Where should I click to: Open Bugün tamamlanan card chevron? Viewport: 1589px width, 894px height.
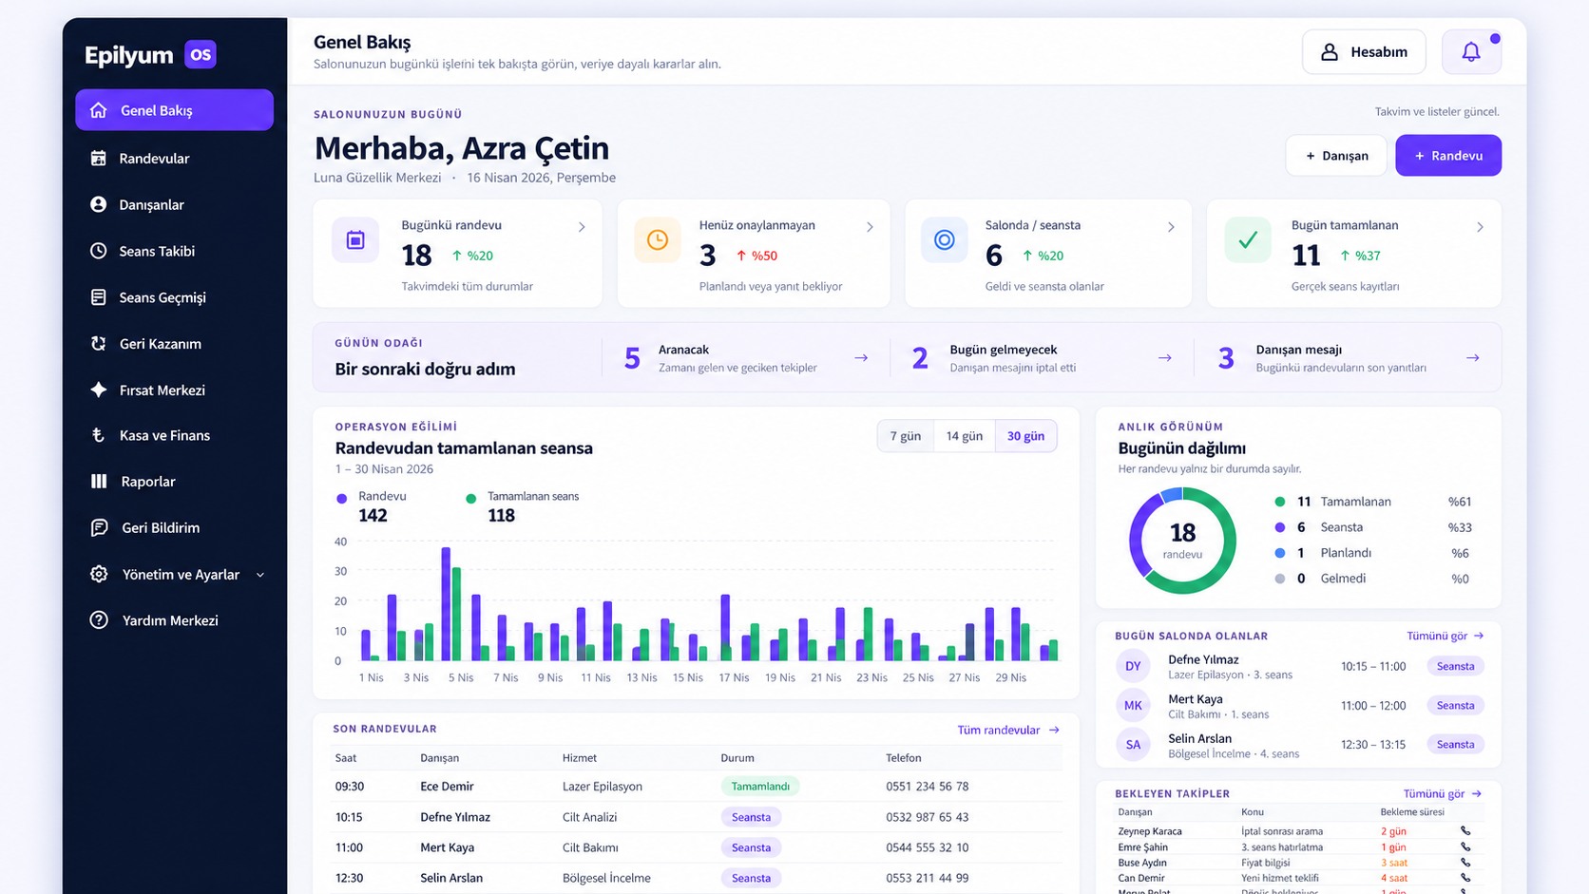(x=1480, y=227)
